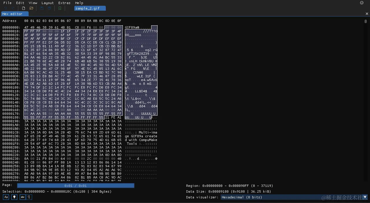Click ASCII text ':::.: Multi-ima'
The width and height of the screenshot is (370, 203).
(141, 132)
